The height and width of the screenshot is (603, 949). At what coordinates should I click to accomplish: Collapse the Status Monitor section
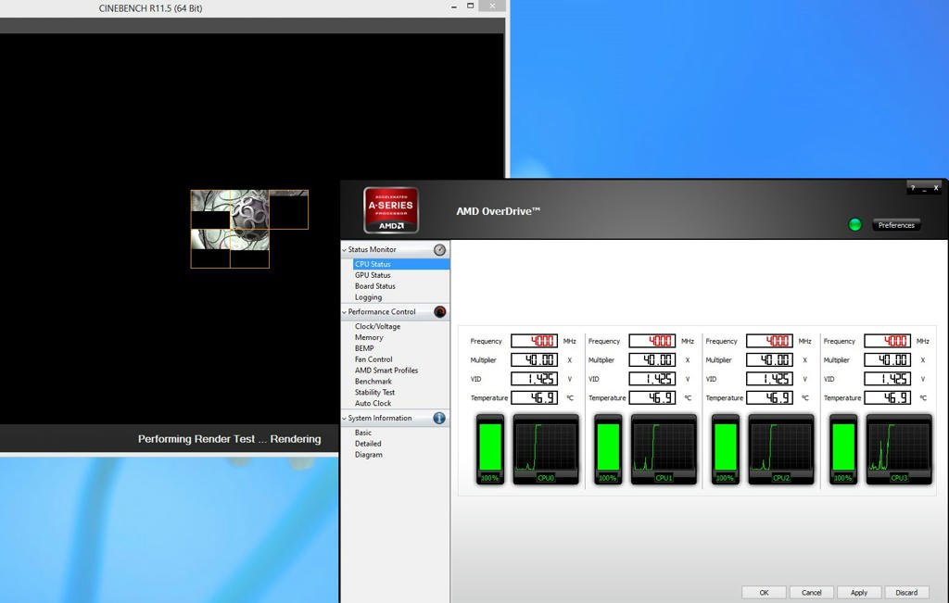tap(345, 250)
